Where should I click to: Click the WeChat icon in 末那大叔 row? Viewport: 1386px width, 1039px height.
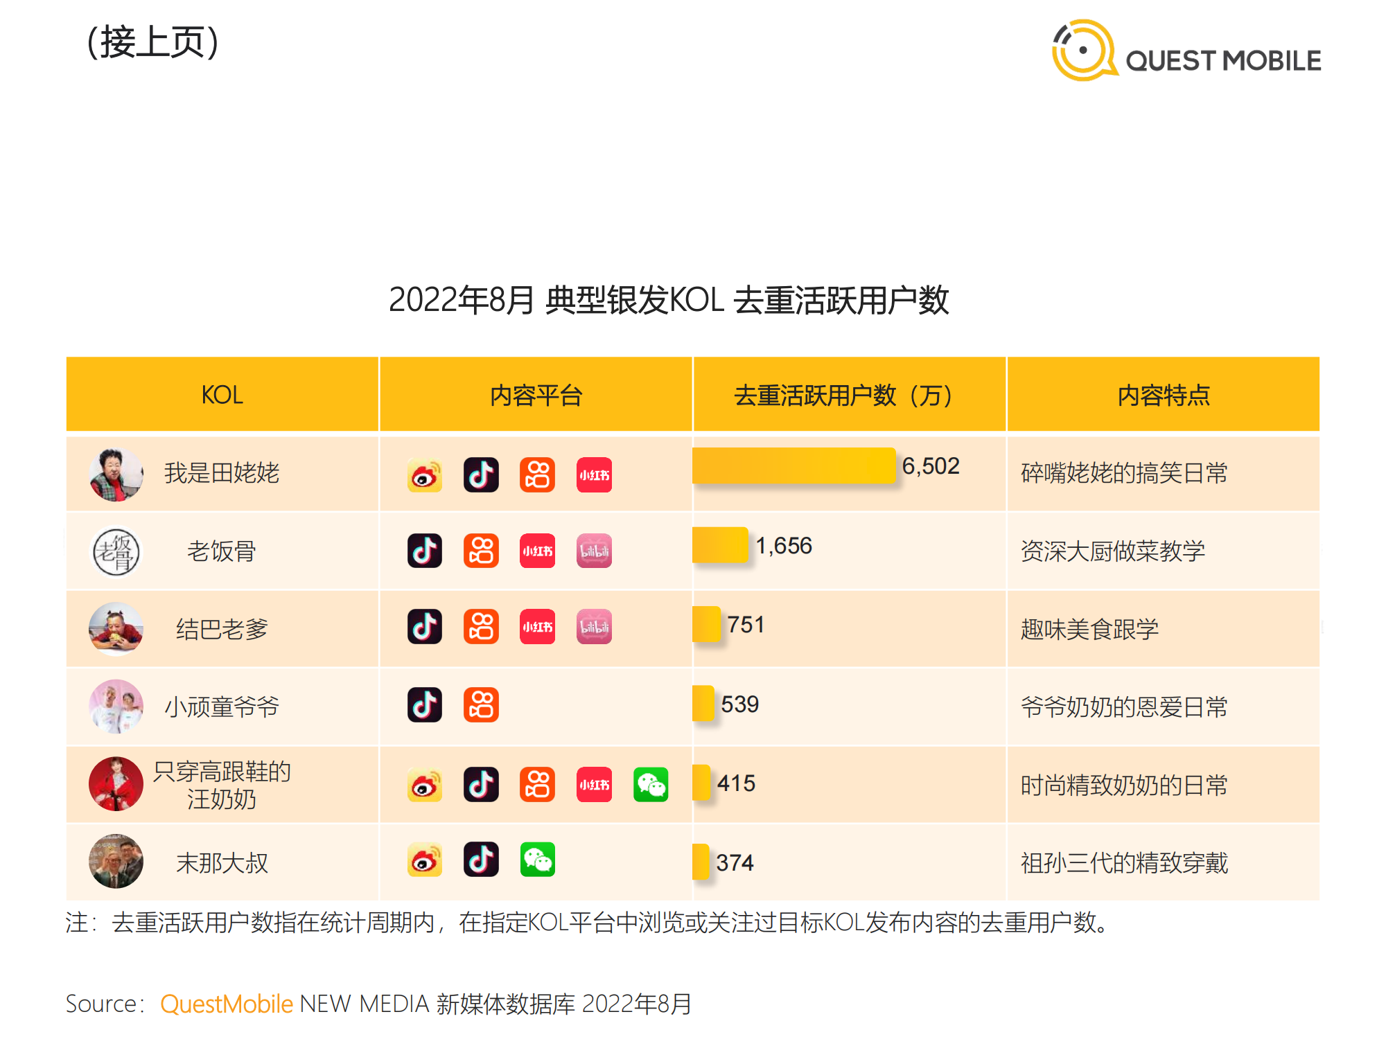pyautogui.click(x=538, y=860)
